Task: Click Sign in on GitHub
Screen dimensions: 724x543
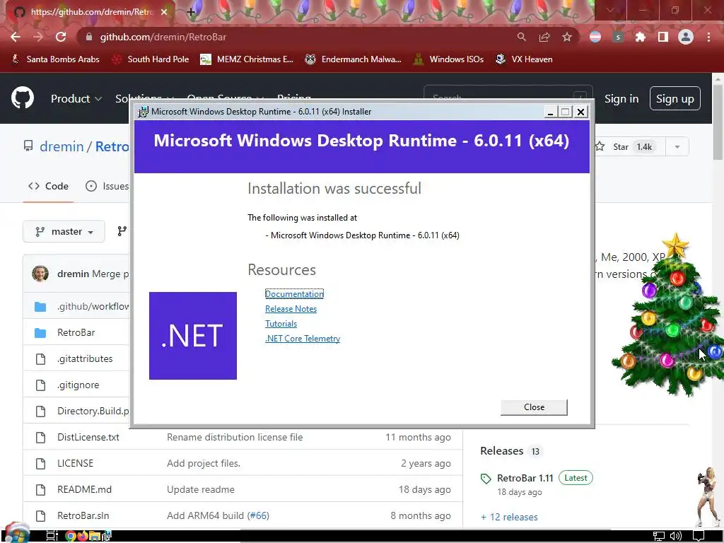Action: [x=621, y=99]
